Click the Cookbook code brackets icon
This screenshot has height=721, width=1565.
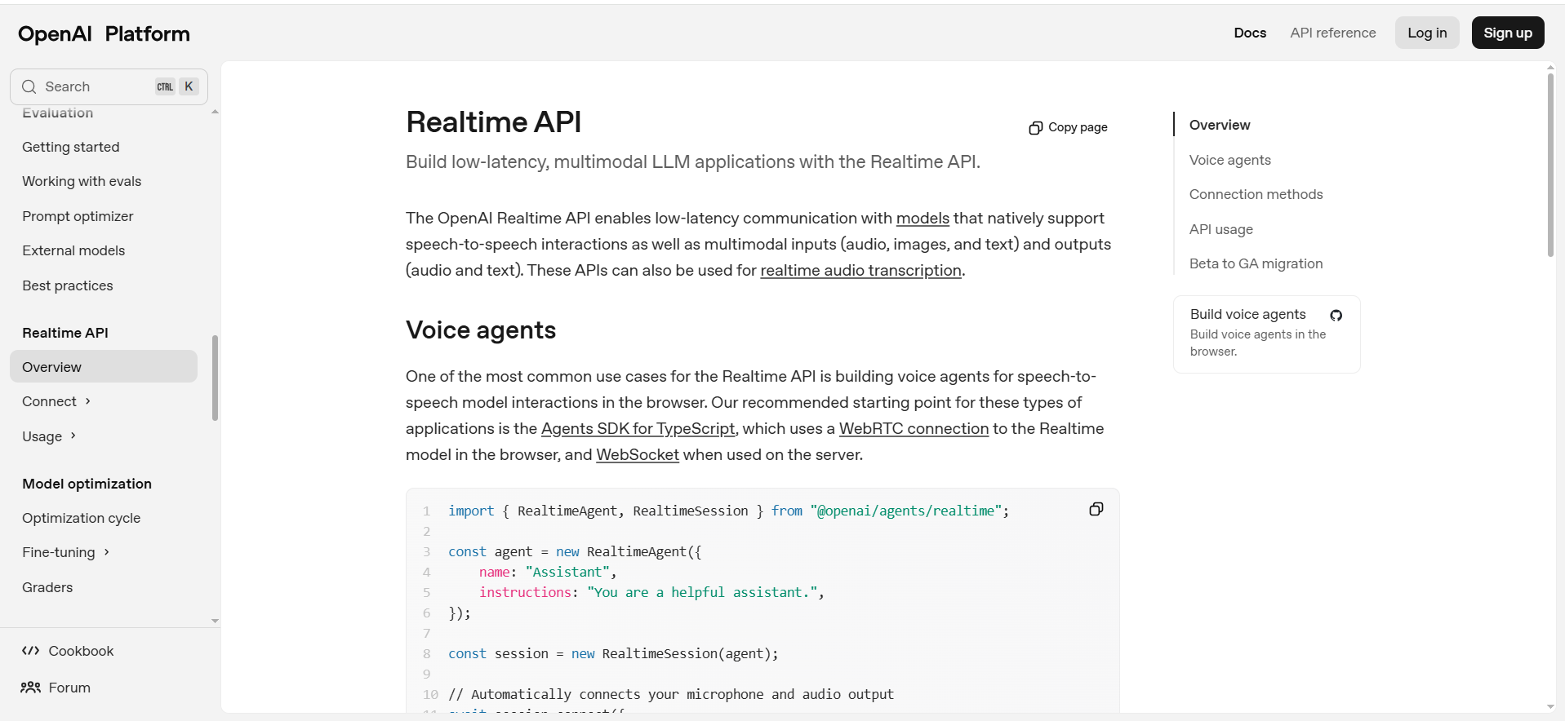click(x=31, y=651)
